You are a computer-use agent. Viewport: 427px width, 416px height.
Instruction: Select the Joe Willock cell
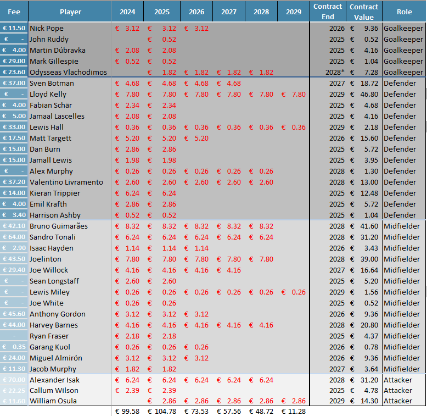tap(70, 270)
